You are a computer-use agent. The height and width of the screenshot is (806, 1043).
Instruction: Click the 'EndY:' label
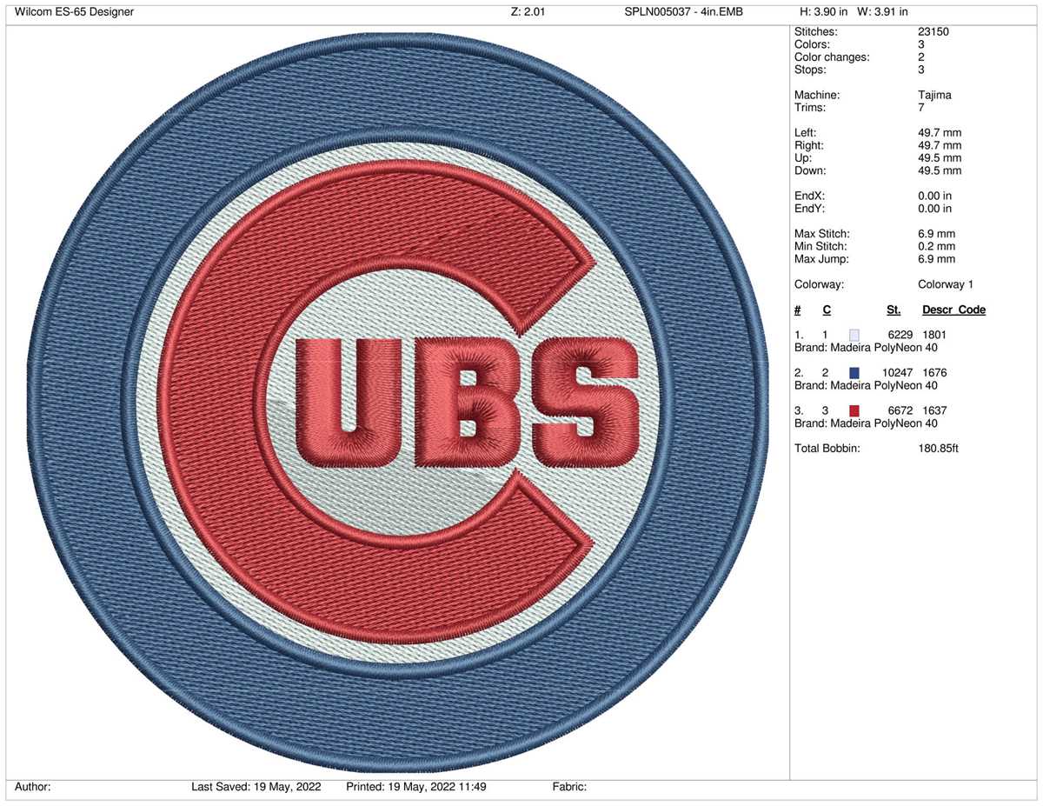pyautogui.click(x=810, y=209)
